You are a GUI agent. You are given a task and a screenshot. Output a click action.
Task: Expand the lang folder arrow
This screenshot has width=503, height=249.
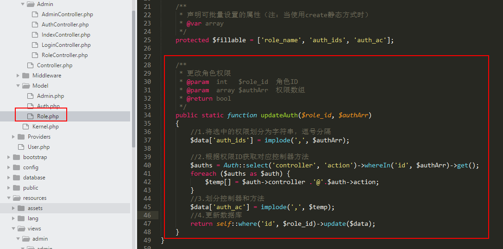[13, 218]
